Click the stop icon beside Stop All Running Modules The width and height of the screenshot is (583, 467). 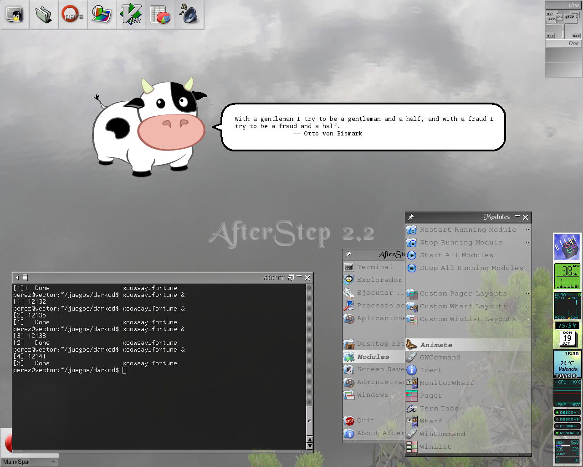coord(411,268)
